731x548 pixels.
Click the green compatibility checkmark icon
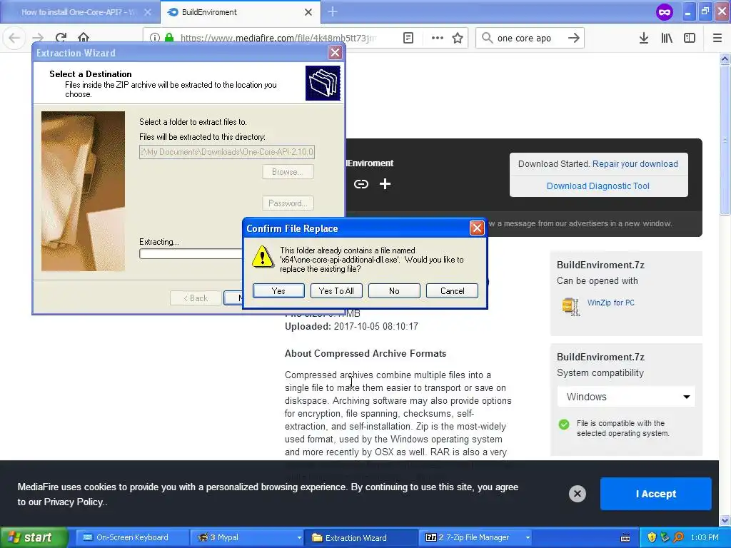click(564, 425)
